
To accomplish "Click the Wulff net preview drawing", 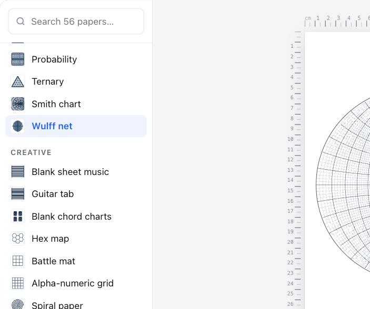I will coord(343,185).
